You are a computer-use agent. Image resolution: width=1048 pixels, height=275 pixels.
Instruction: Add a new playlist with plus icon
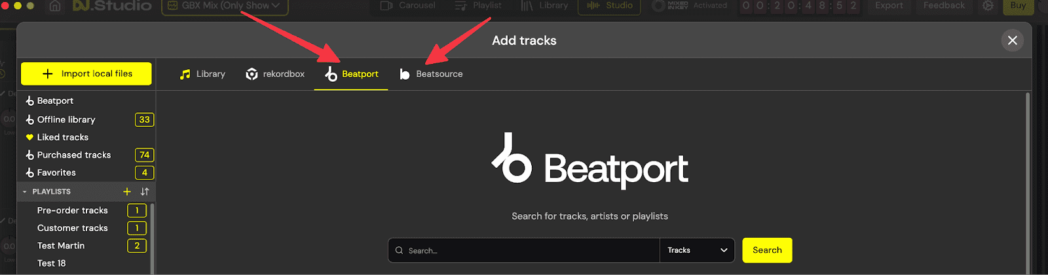(127, 191)
